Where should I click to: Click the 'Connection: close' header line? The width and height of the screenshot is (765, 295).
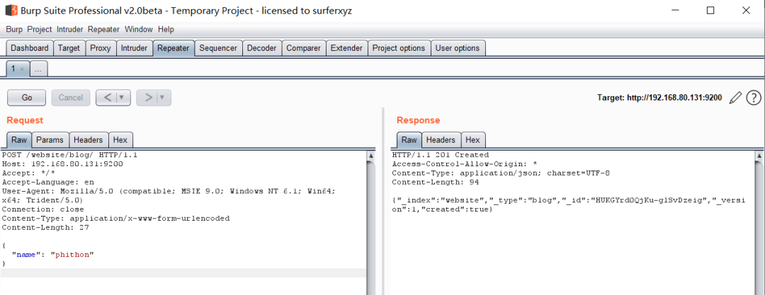(x=43, y=209)
